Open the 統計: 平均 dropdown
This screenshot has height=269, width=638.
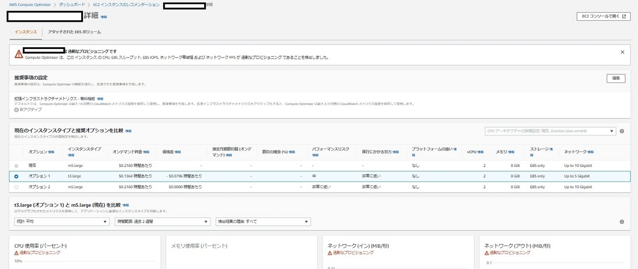(62, 222)
